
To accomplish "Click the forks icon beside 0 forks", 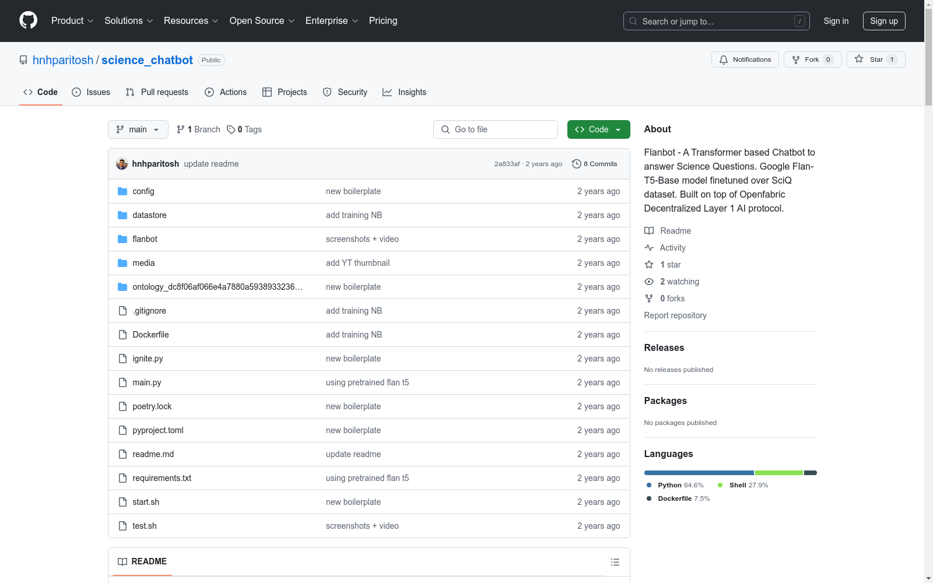I will pyautogui.click(x=649, y=298).
